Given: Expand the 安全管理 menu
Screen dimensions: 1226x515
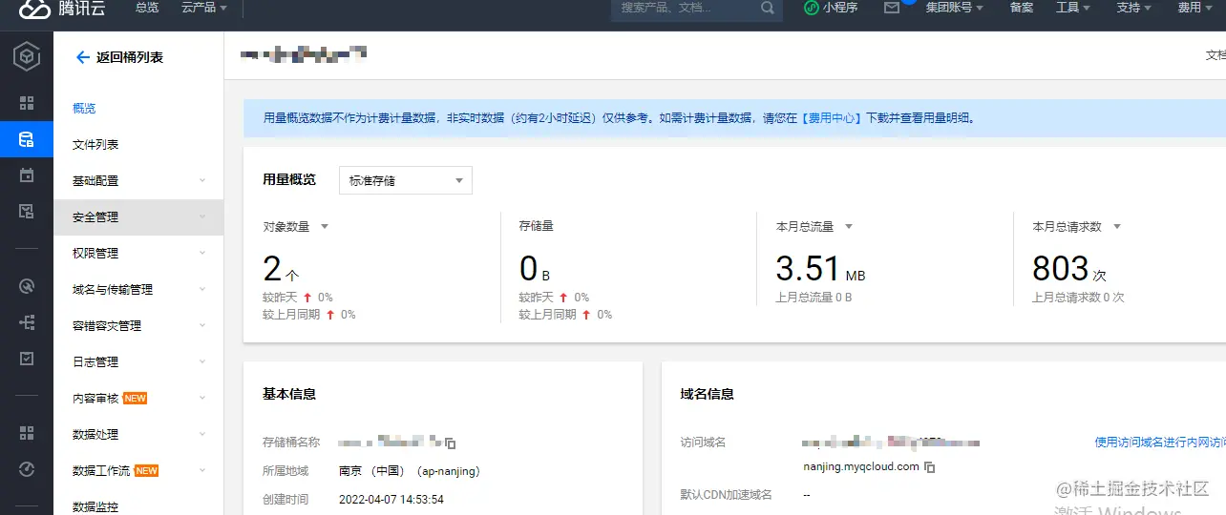Looking at the screenshot, I should coord(138,216).
